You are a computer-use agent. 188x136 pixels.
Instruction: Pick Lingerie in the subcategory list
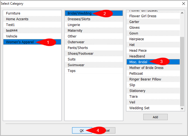[x=94, y=25]
